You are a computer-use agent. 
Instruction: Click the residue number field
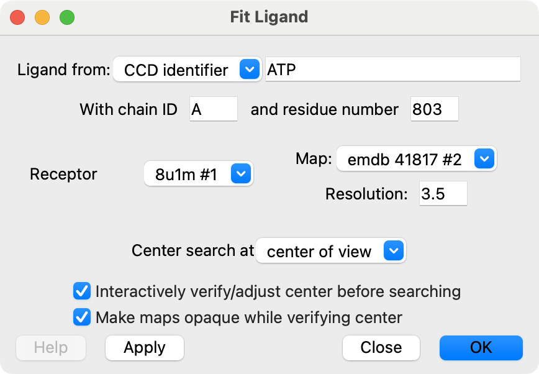(x=434, y=109)
